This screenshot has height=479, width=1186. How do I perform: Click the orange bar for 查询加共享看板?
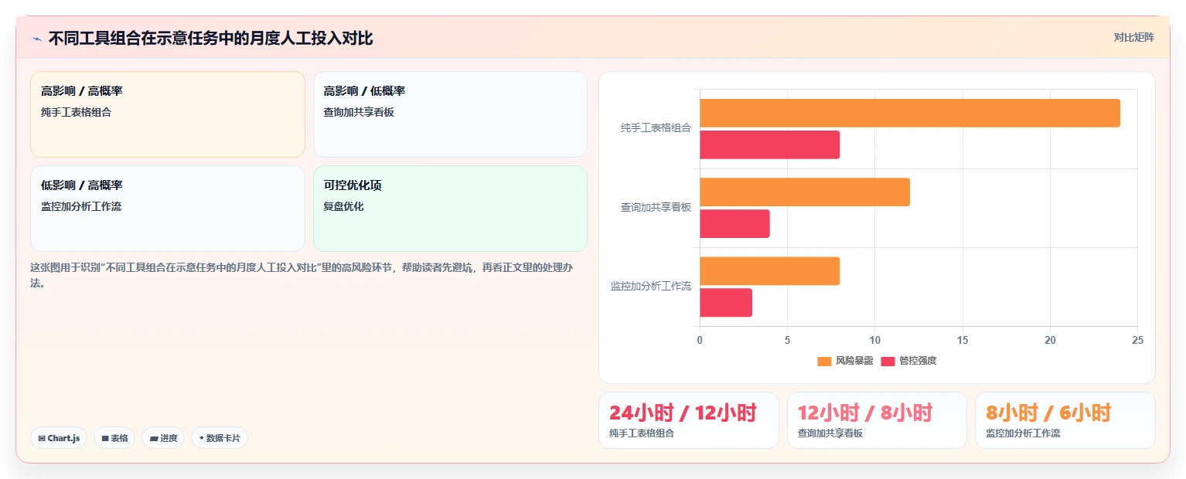click(805, 192)
